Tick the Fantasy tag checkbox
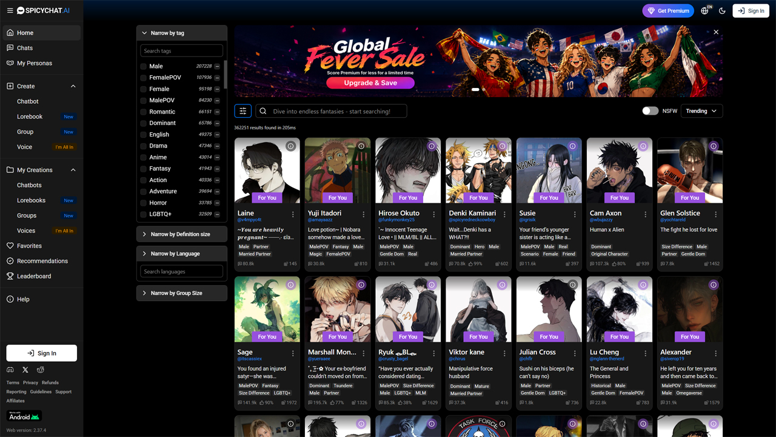 tap(144, 169)
